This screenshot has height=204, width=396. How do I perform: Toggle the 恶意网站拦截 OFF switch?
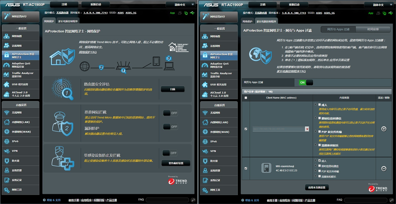[171, 113]
